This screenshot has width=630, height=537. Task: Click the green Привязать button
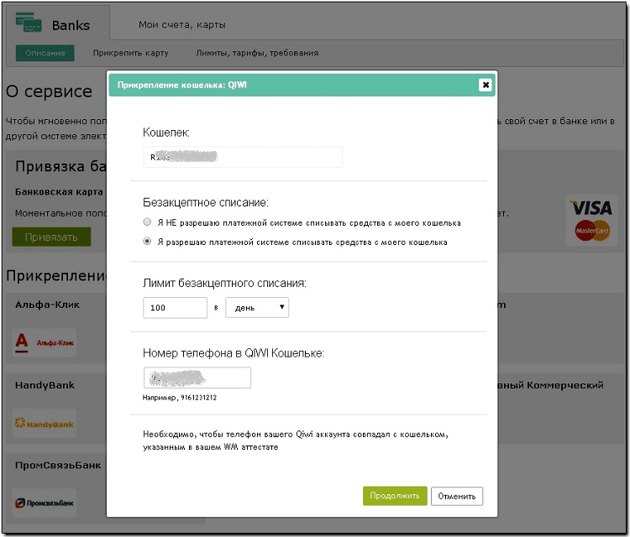[x=51, y=237]
